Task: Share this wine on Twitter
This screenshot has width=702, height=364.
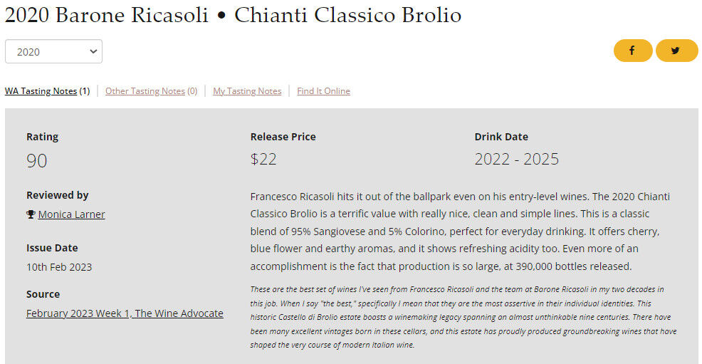Action: click(676, 51)
